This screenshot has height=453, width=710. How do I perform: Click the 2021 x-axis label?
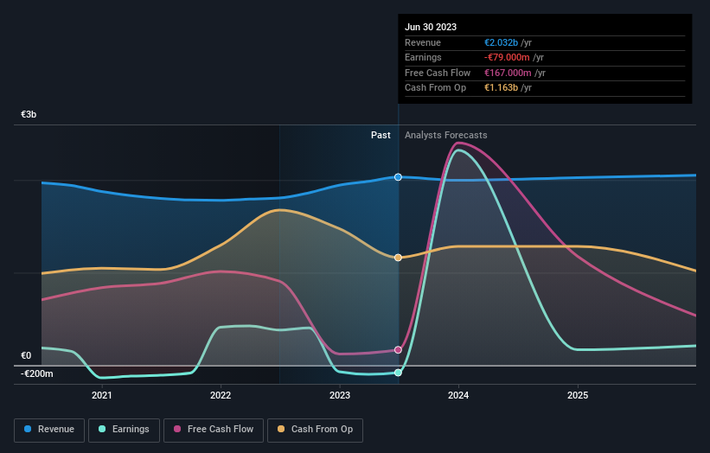pos(102,396)
